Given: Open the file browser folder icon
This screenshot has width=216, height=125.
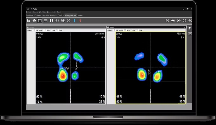Looking at the screenshot, I should [29, 21].
